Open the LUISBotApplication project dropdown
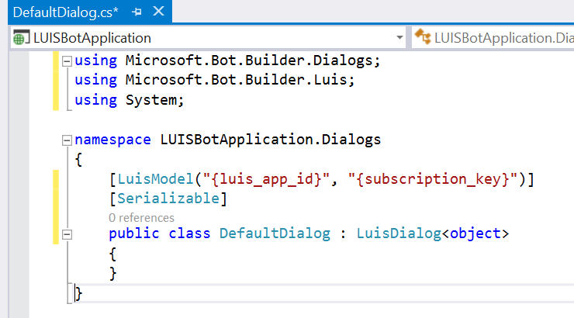 tap(399, 37)
